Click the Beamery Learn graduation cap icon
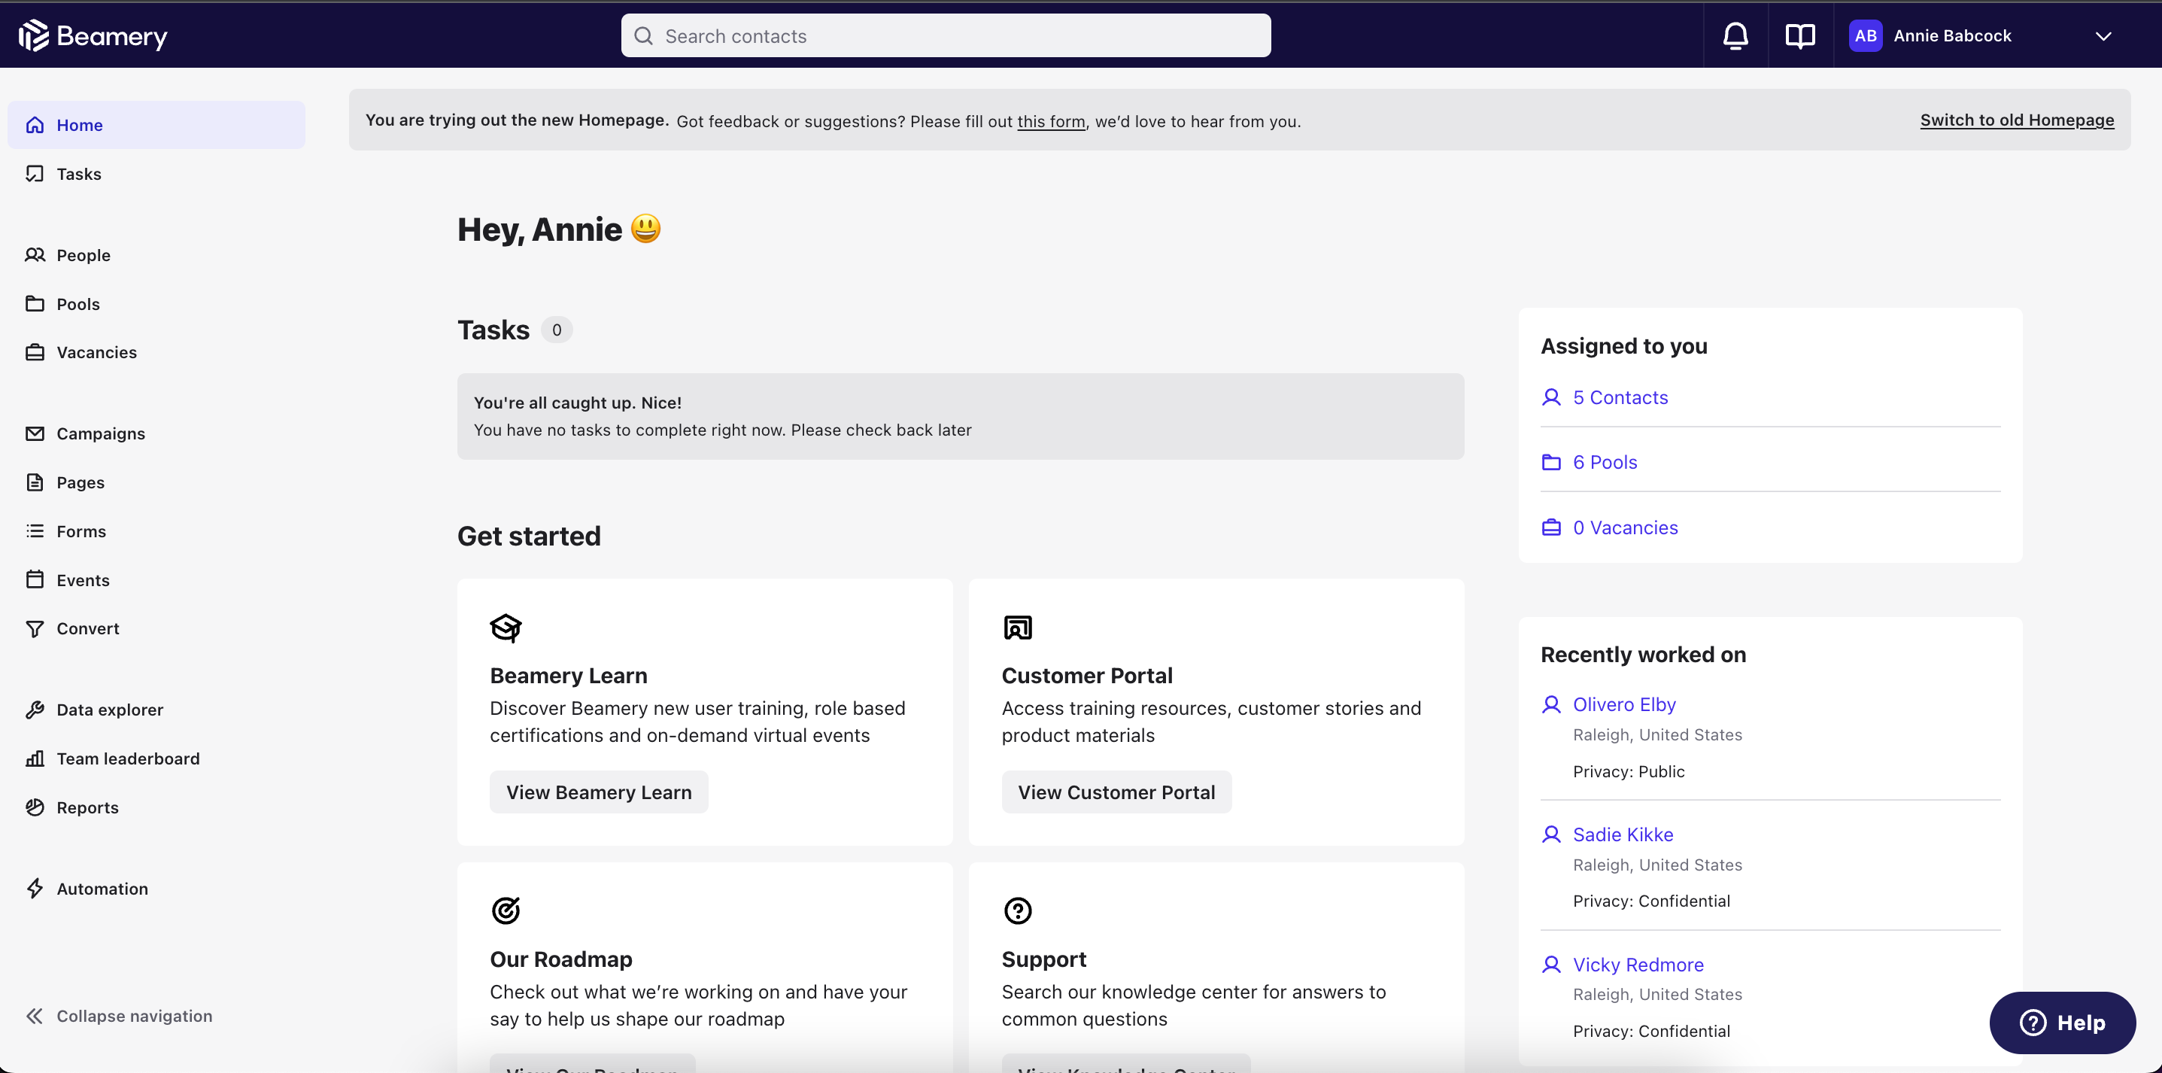This screenshot has width=2162, height=1073. [x=506, y=628]
